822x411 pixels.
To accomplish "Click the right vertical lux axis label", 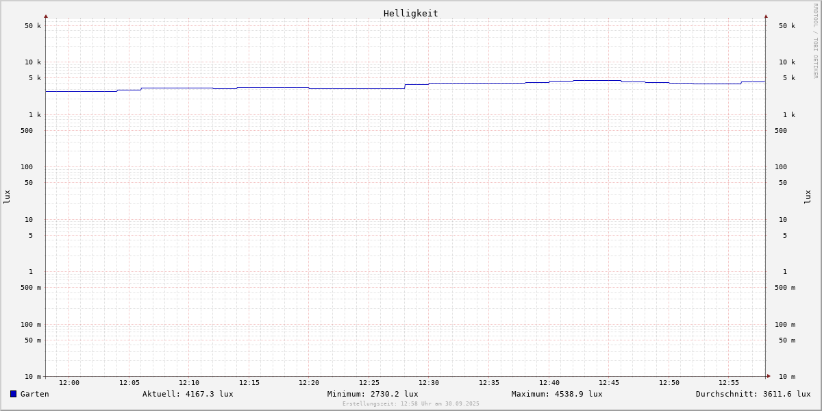I will click(x=808, y=197).
